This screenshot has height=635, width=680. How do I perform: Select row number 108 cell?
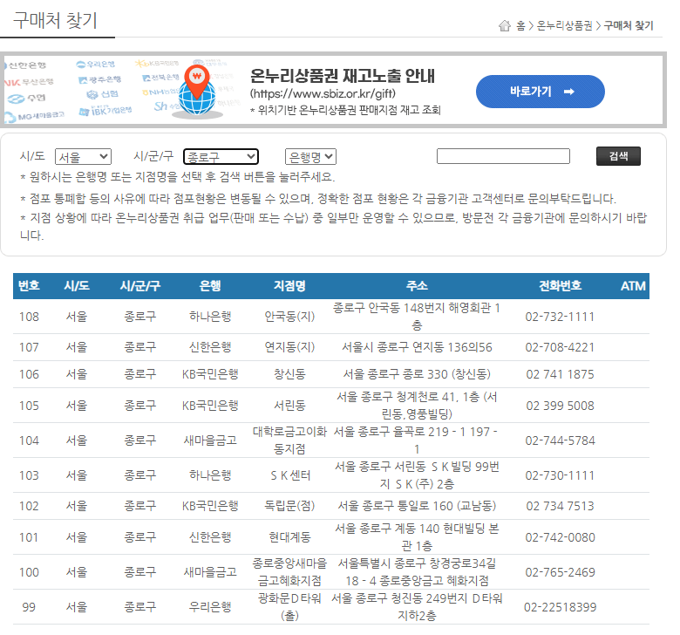pos(29,317)
